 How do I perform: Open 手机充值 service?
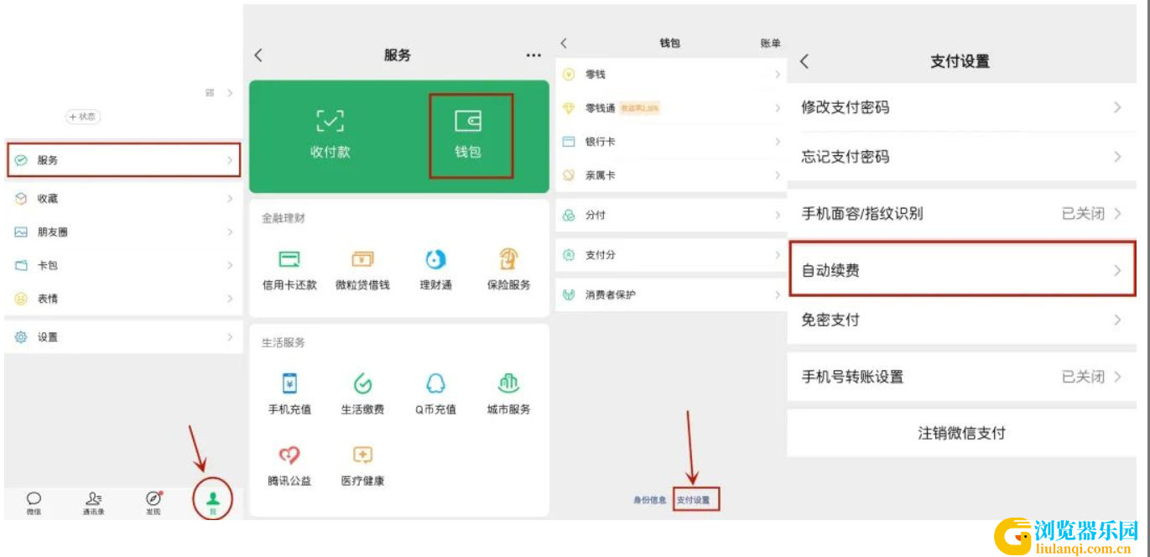point(290,394)
